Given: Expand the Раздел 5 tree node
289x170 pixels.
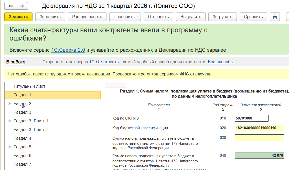Looking at the screenshot, I should point(9,147).
